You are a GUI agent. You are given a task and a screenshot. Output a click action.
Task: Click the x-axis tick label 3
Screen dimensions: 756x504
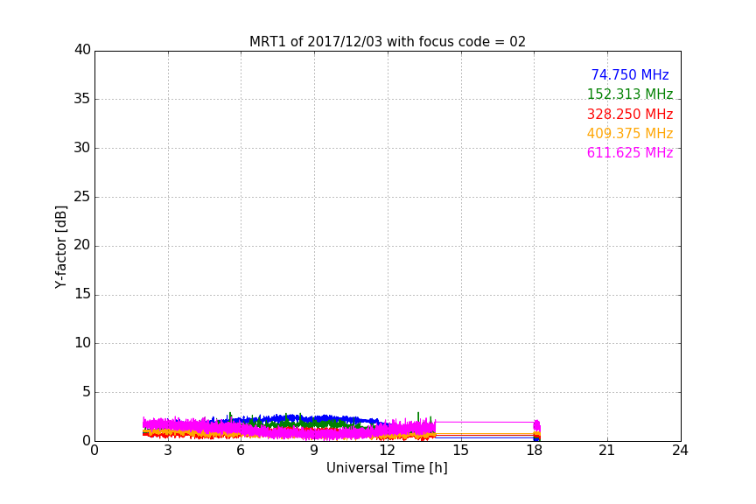[168, 451]
